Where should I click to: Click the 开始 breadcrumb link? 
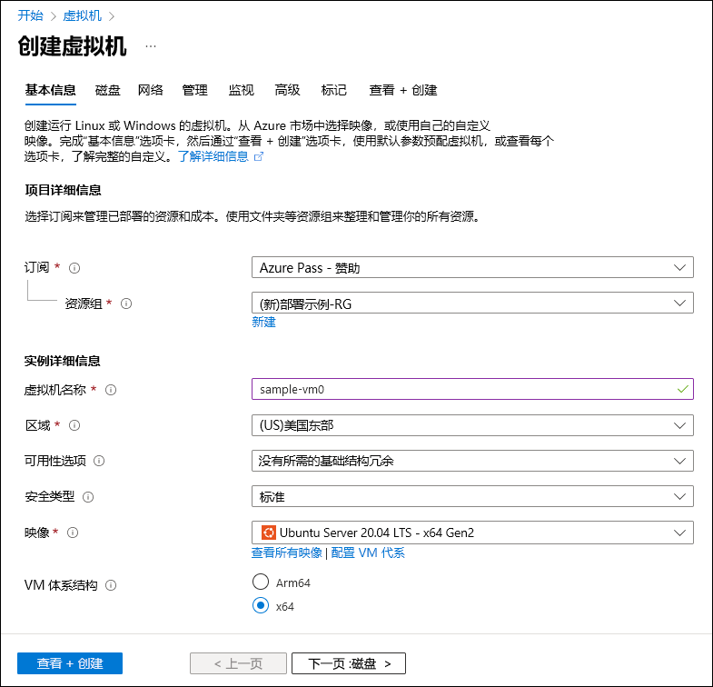click(x=31, y=15)
